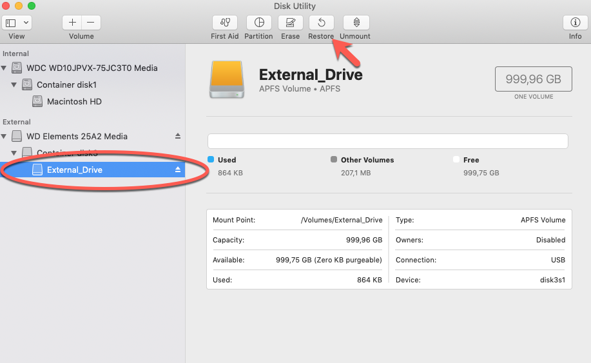Click the APFS Volume • APFS subtitle
Screen dimensions: 591x363
tap(300, 89)
